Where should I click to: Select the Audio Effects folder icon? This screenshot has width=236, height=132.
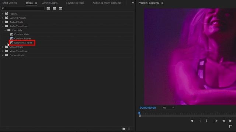[x=7, y=22]
